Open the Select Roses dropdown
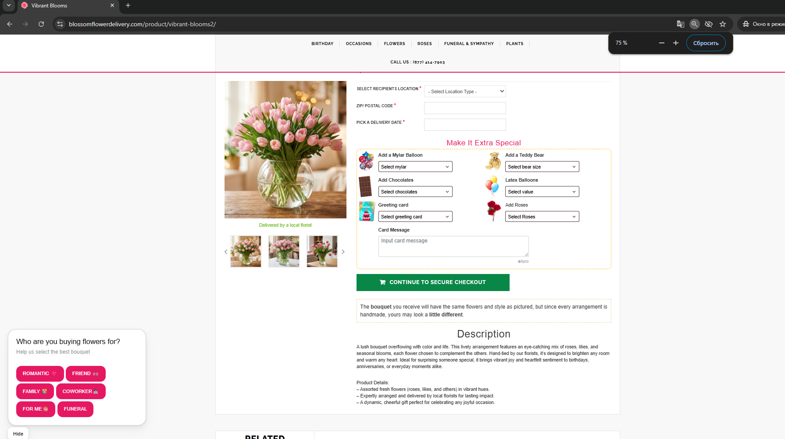 pyautogui.click(x=542, y=217)
